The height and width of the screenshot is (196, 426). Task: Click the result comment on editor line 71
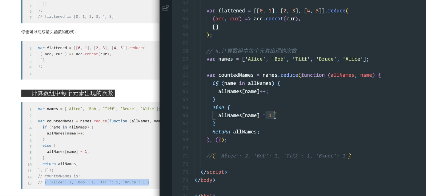279,156
